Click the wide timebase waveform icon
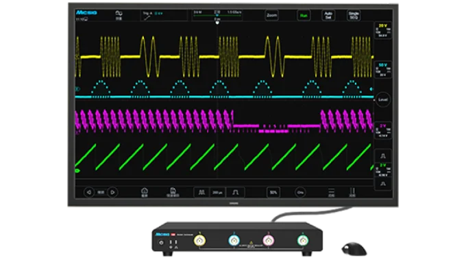 [201, 192]
